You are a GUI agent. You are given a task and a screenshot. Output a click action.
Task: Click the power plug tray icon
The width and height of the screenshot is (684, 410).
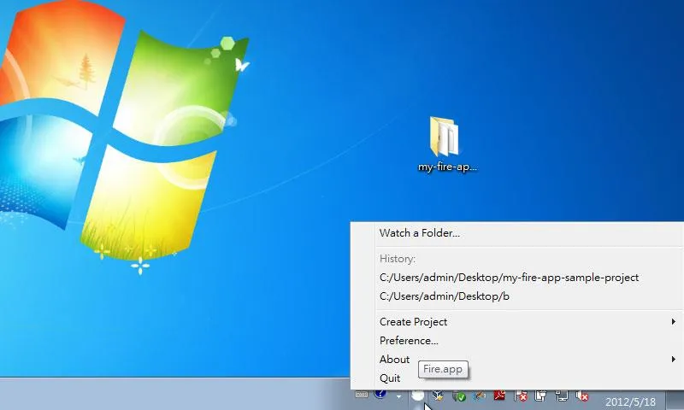tap(541, 395)
